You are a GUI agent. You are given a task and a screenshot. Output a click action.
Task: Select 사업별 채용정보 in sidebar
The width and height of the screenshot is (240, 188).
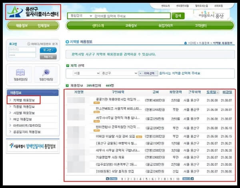click(24, 113)
